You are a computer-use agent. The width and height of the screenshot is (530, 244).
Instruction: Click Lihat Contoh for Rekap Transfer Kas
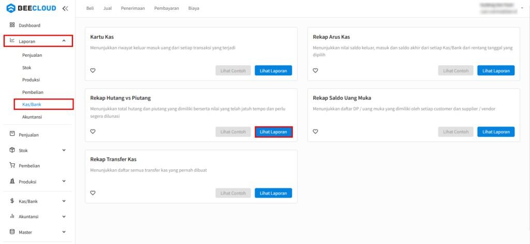(x=233, y=193)
